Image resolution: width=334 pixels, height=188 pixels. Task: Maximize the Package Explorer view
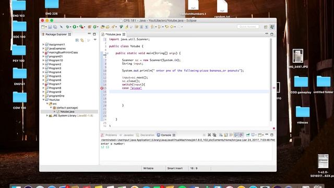(94, 34)
